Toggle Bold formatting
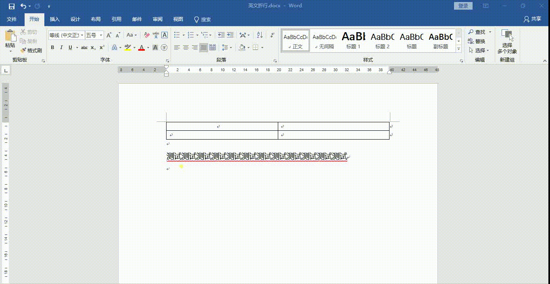550x284 pixels. (52, 47)
